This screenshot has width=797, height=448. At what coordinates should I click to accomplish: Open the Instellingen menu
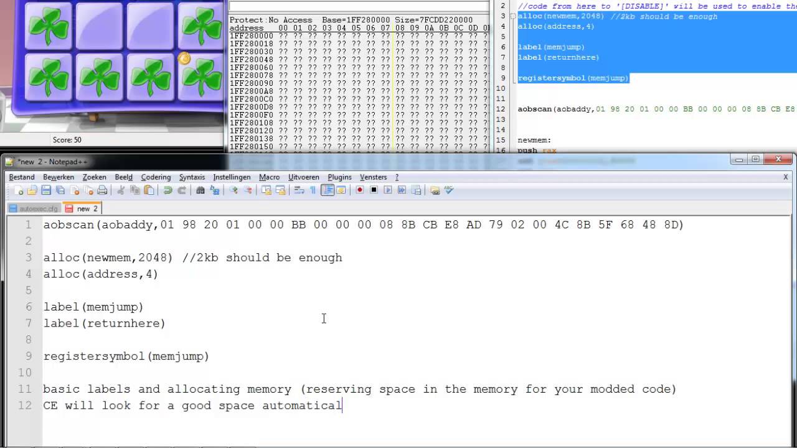[x=232, y=177]
